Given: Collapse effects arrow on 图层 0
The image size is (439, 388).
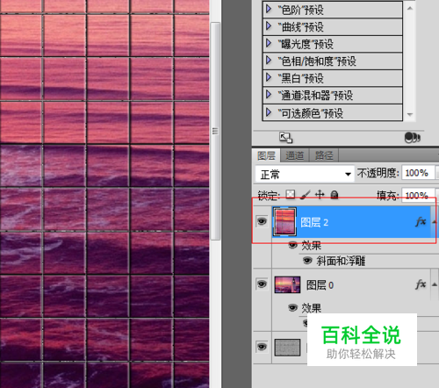Looking at the screenshot, I should click(435, 284).
